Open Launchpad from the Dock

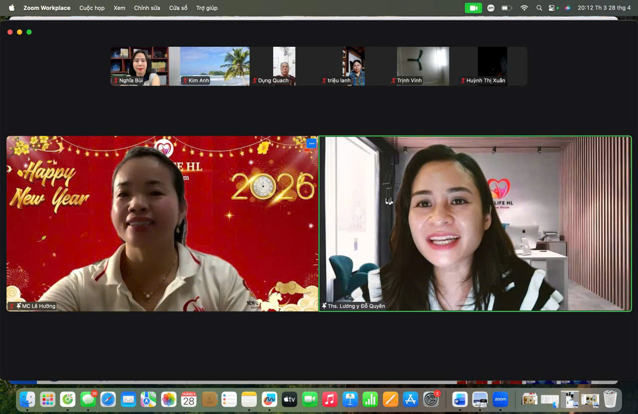[x=47, y=399]
